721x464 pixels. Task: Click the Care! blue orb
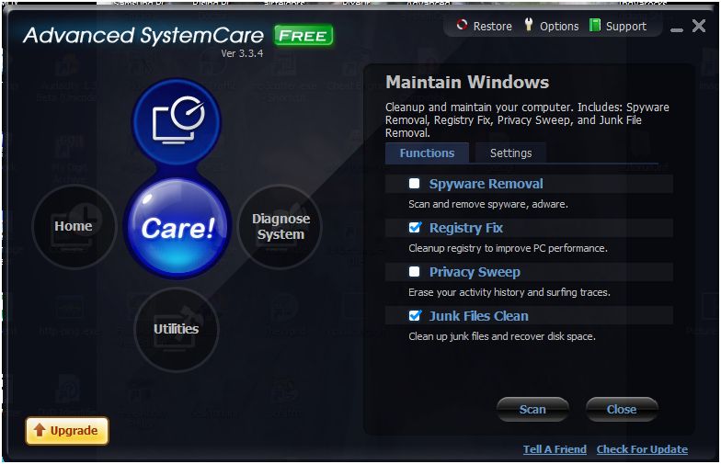pos(177,228)
